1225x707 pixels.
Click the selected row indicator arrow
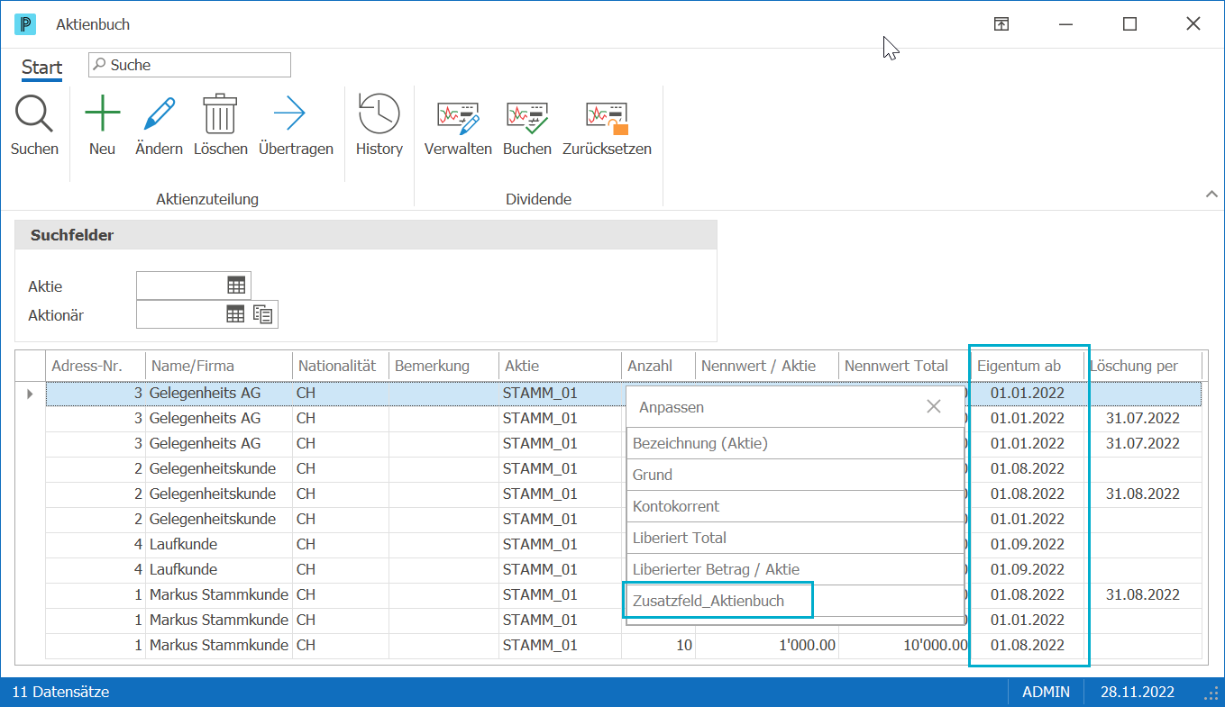tap(30, 394)
